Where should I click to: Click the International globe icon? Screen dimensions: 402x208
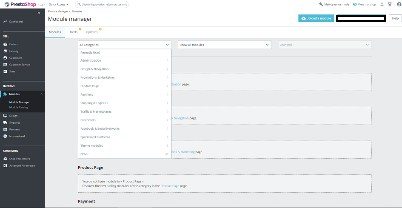click(5, 136)
